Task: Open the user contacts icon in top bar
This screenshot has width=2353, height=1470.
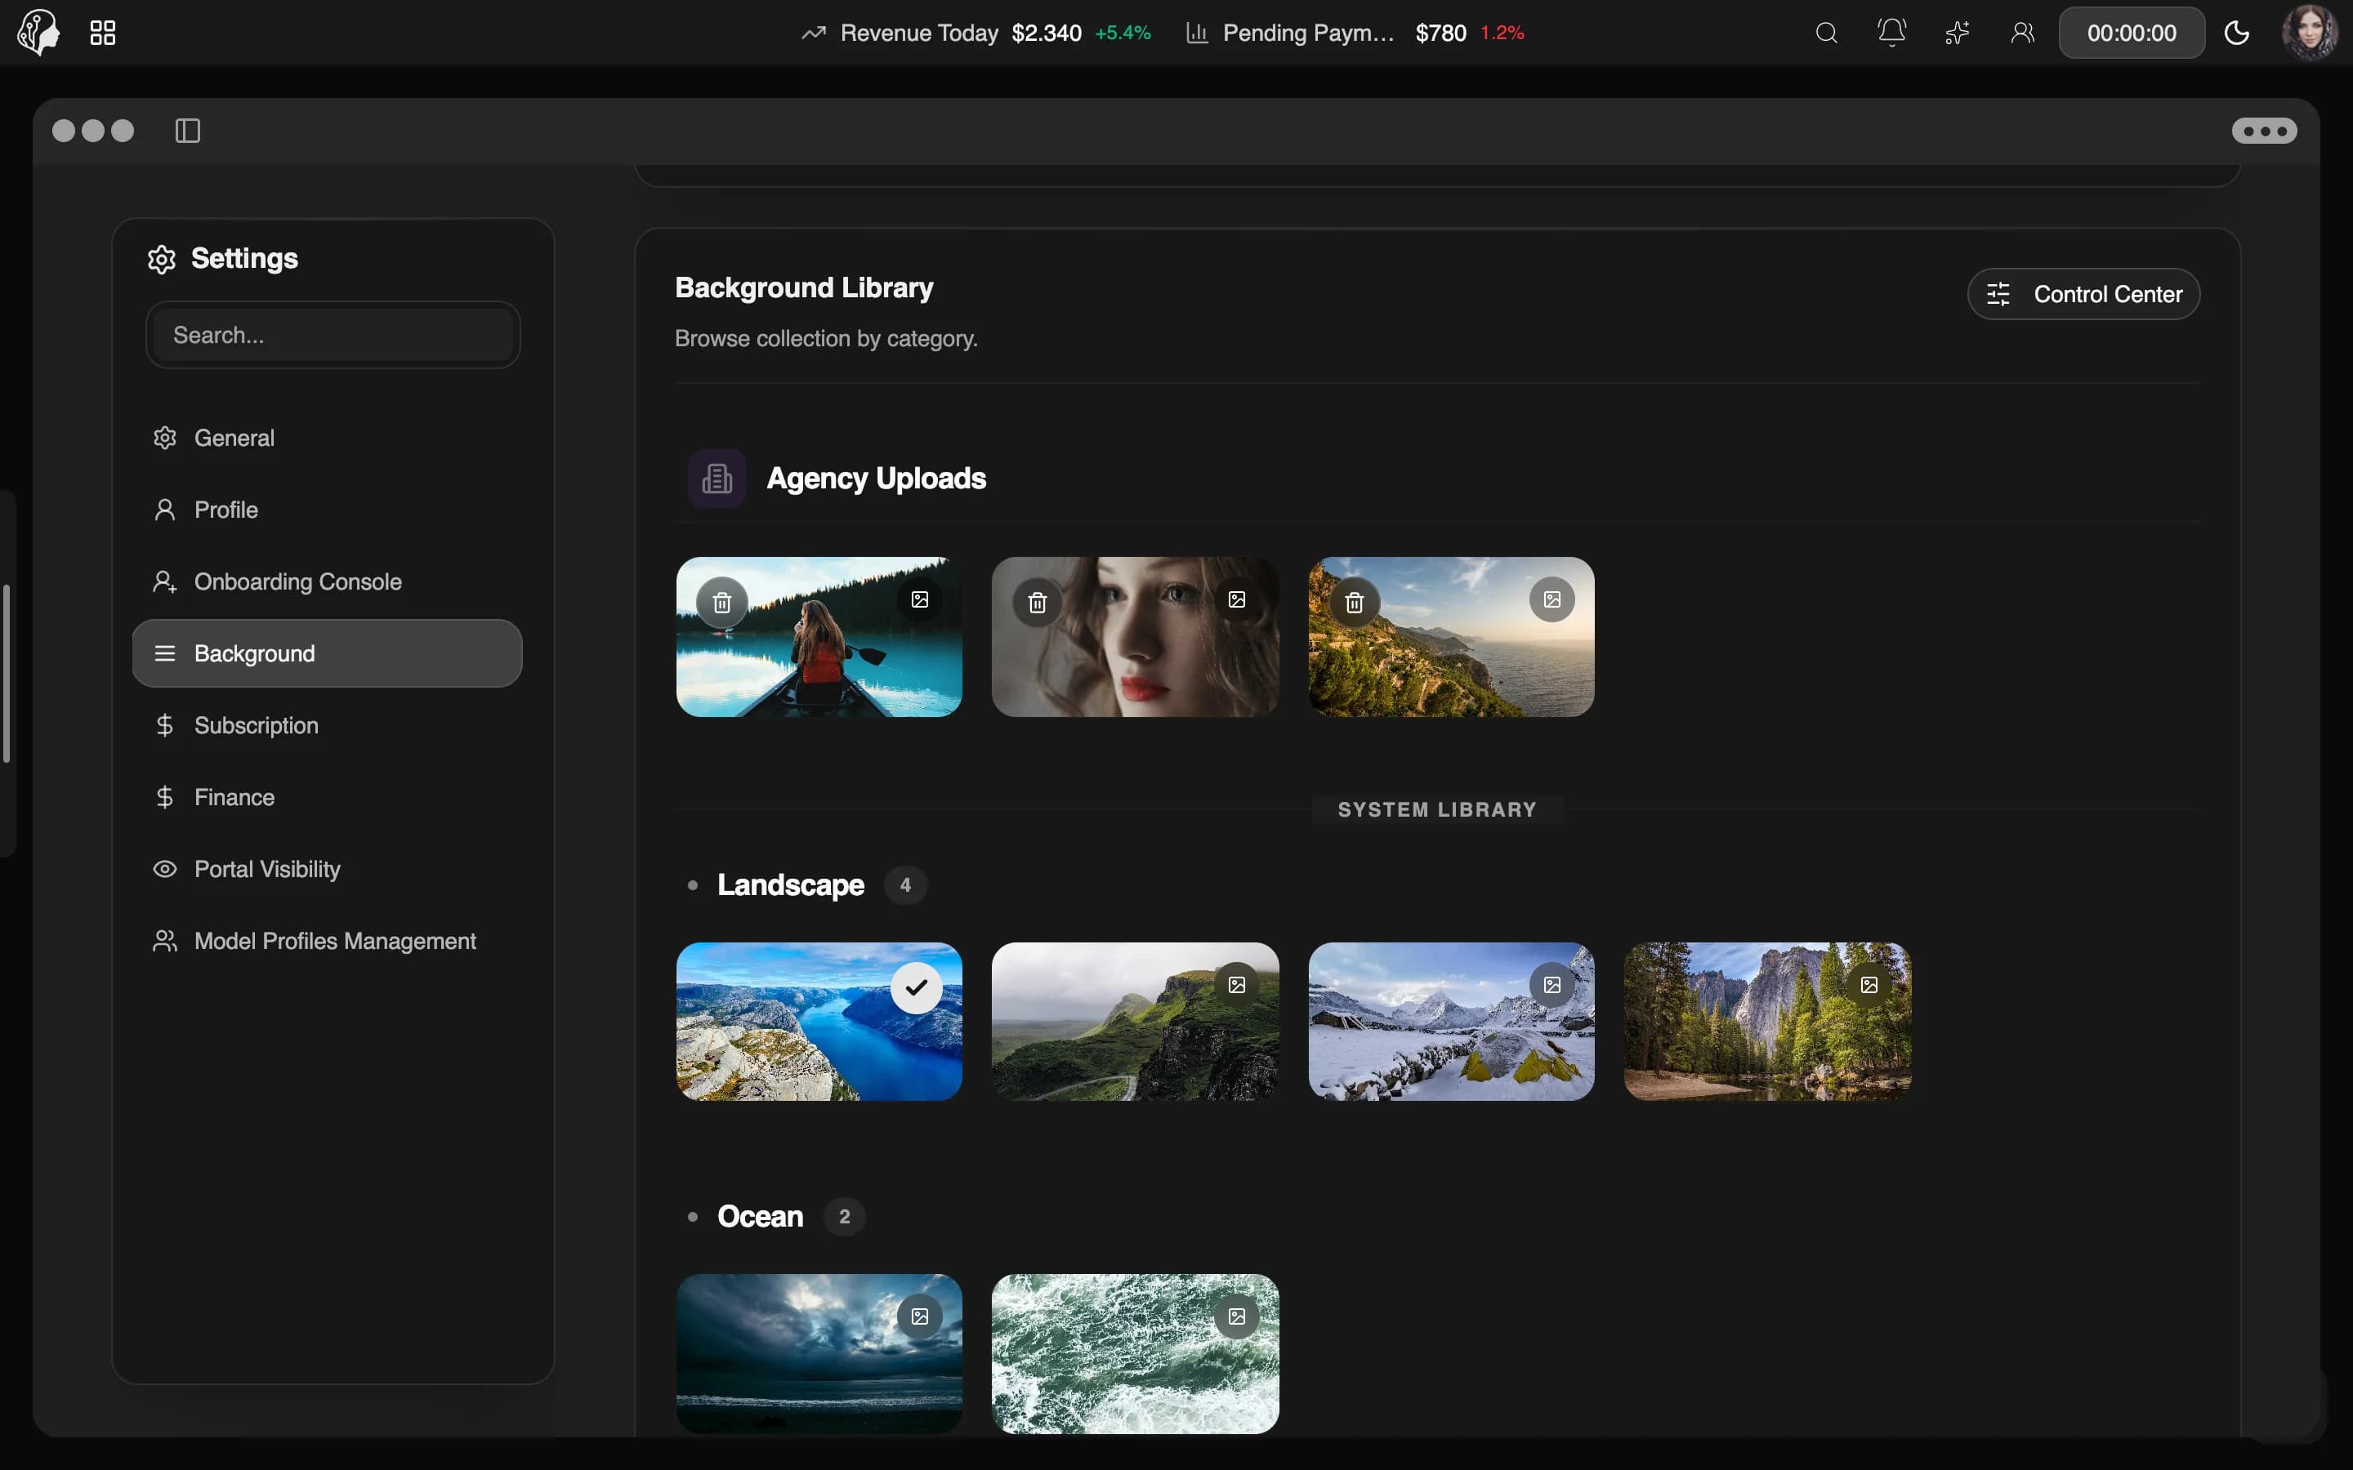Action: tap(2022, 33)
